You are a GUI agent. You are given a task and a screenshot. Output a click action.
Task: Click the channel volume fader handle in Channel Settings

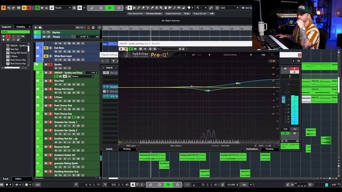(284, 99)
